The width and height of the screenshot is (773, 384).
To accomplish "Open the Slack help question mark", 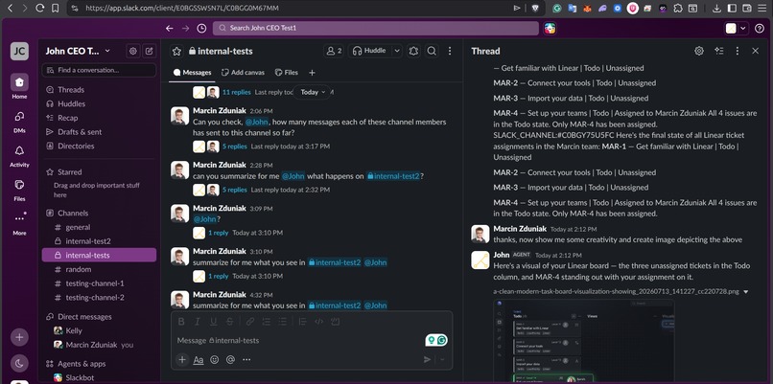I will (760, 29).
